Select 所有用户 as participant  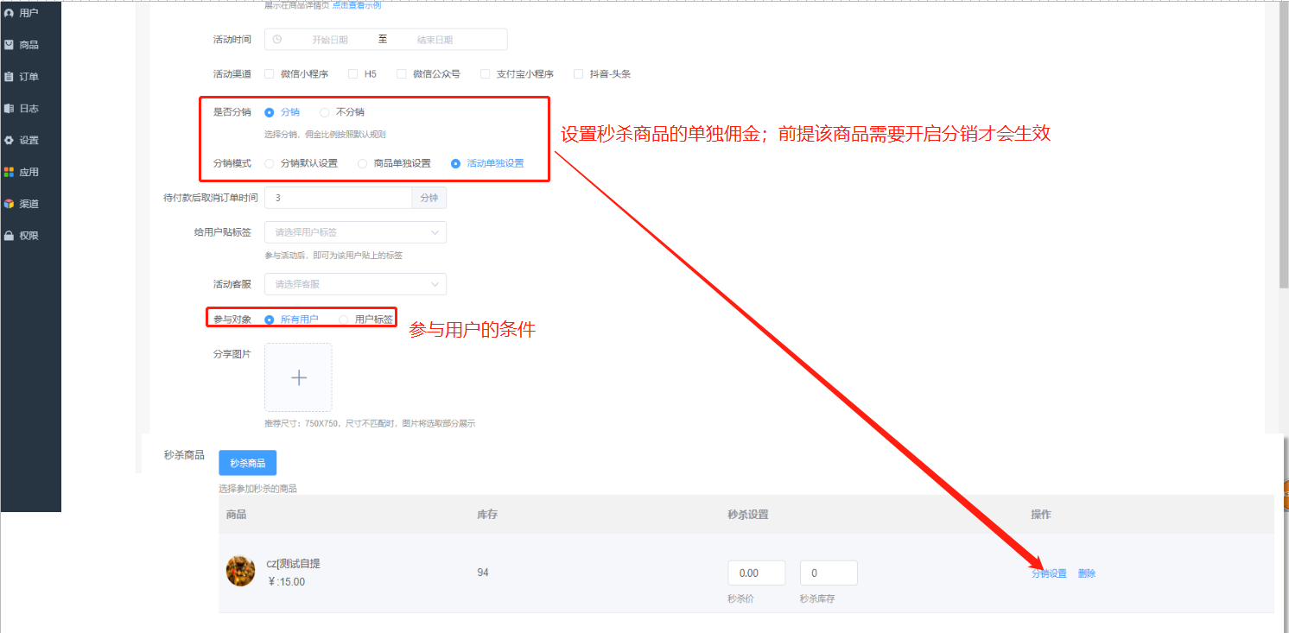coord(270,320)
